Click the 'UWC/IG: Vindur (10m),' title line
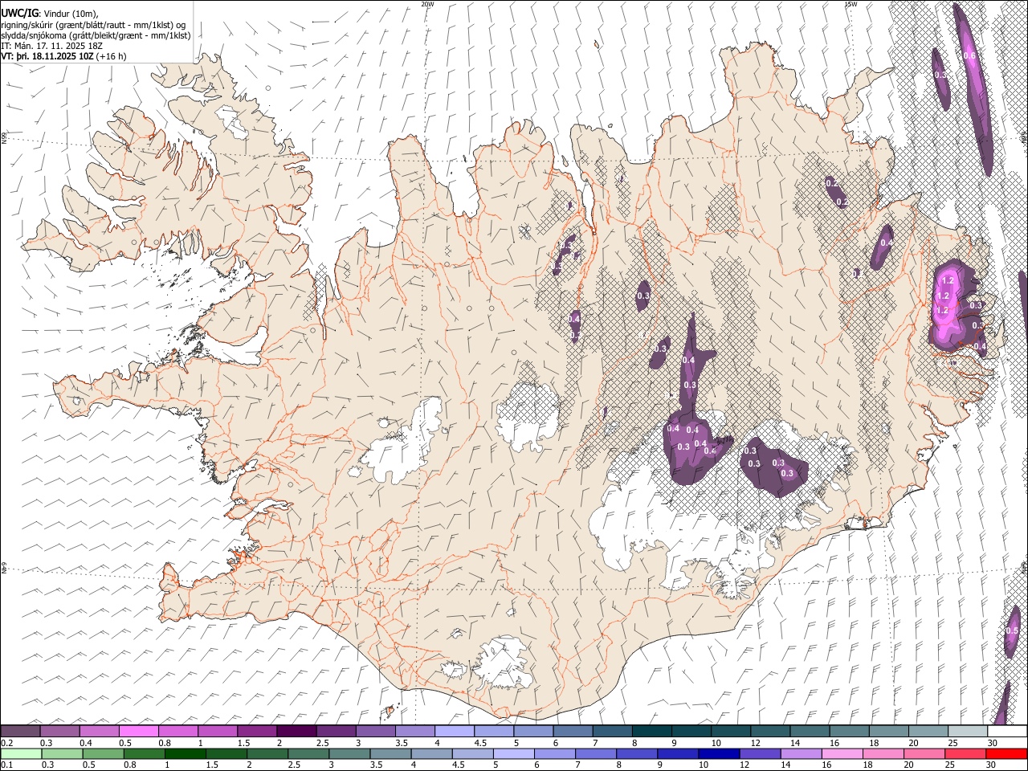Image resolution: width=1028 pixels, height=771 pixels. click(50, 14)
